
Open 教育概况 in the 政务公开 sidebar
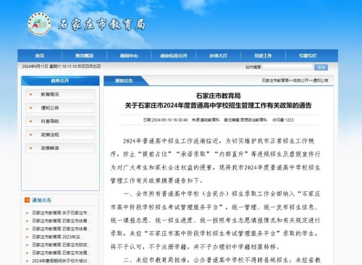tap(60, 94)
